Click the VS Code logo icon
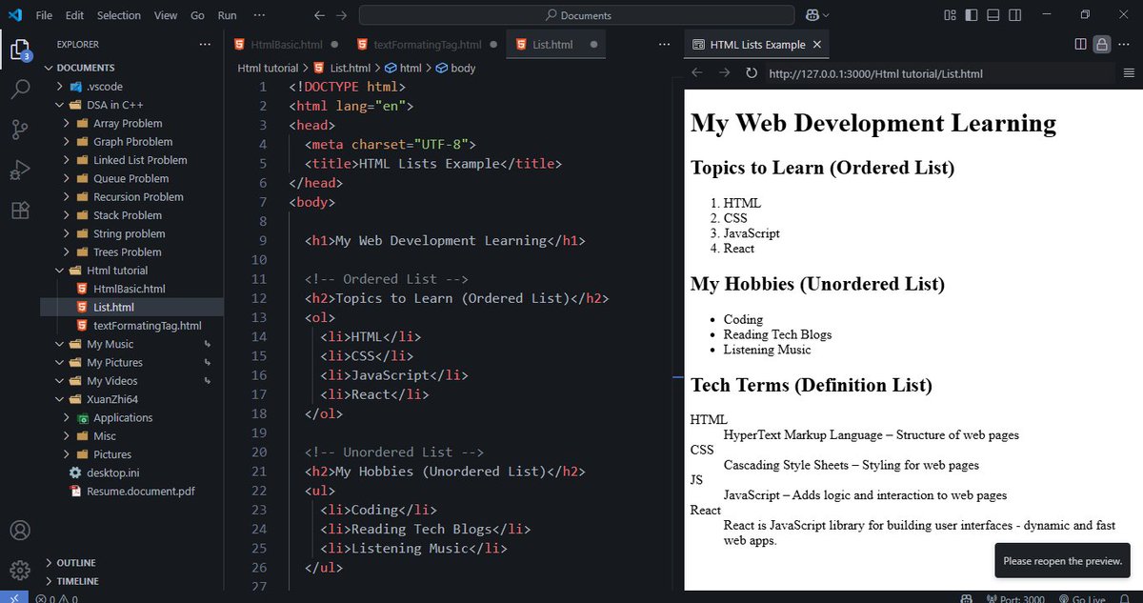The image size is (1143, 603). pos(14,15)
